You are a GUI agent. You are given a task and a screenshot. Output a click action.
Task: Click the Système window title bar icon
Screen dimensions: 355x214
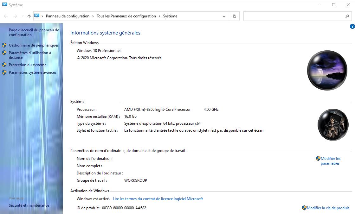pyautogui.click(x=4, y=5)
